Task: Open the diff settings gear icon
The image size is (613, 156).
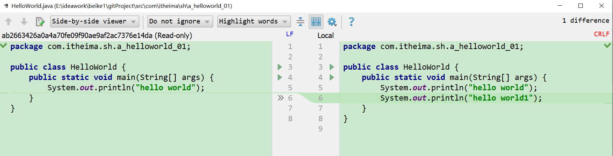Action: pyautogui.click(x=332, y=22)
